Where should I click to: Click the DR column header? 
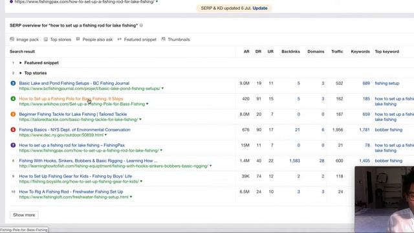click(258, 52)
